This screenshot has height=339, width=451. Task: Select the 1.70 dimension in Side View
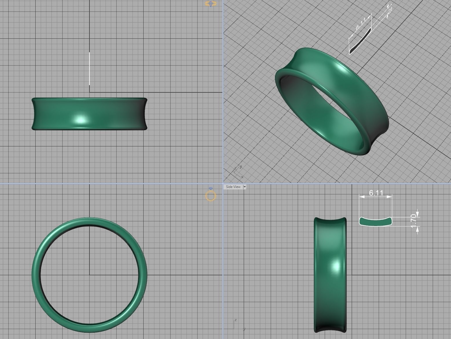(414, 221)
